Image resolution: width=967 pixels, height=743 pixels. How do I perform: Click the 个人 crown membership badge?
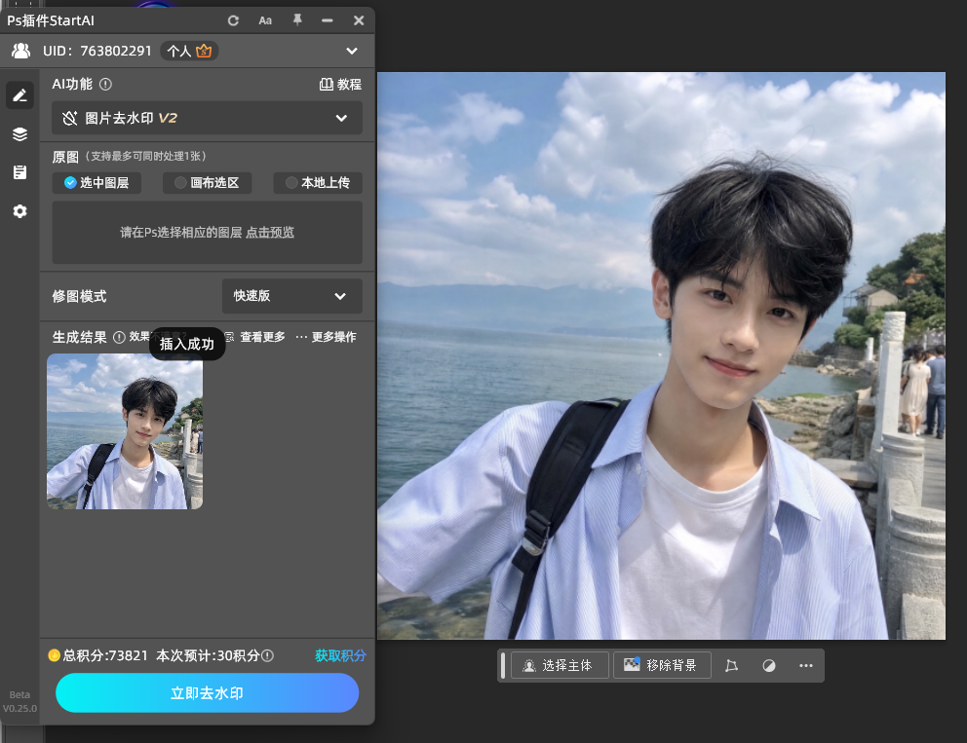pyautogui.click(x=189, y=51)
